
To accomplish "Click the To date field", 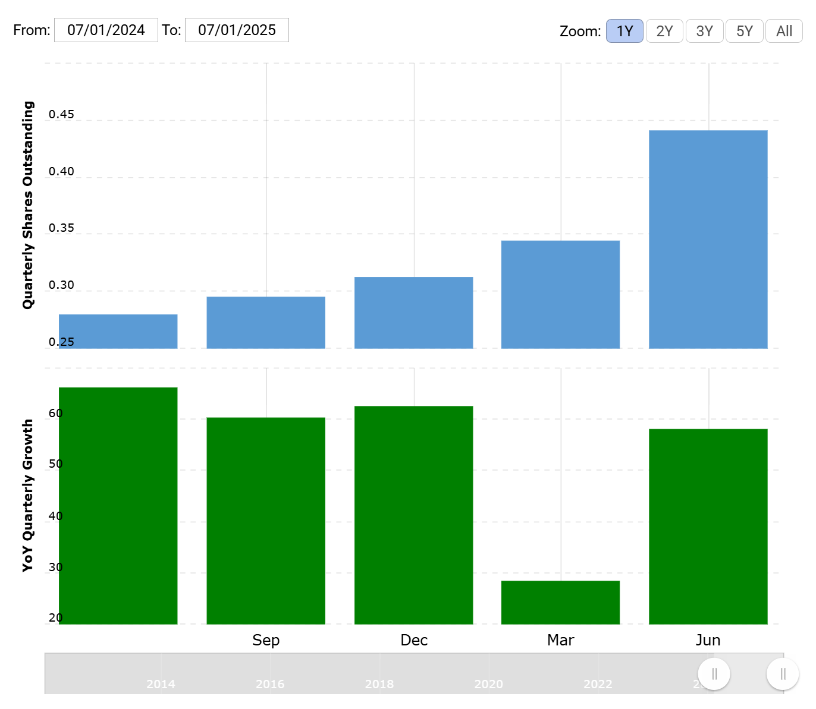I will (237, 30).
